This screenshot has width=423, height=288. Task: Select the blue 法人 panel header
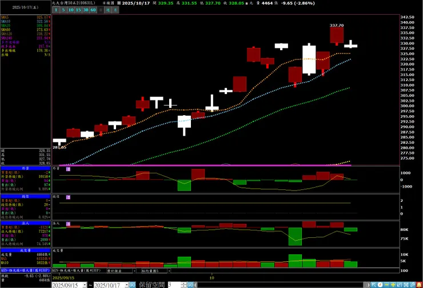coord(26,223)
